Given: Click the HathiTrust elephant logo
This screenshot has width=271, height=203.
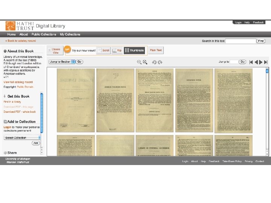Looking at the screenshot, I should click(x=11, y=26).
